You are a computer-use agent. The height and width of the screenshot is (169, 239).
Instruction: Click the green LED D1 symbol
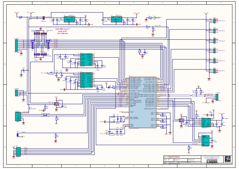[x=155, y=17]
